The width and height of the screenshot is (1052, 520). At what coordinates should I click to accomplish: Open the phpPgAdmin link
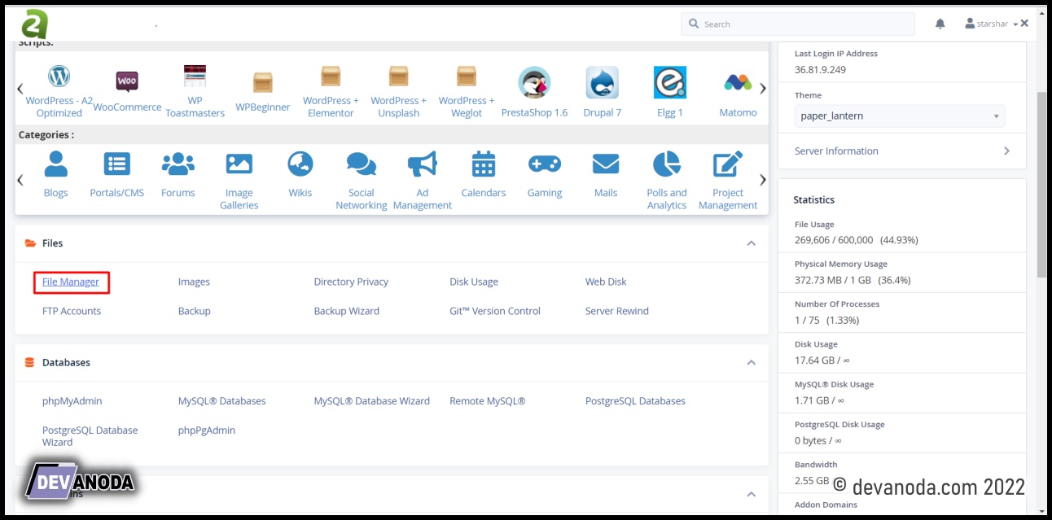point(207,430)
